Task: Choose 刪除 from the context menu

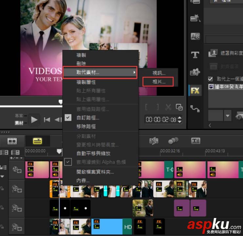Action: tap(81, 64)
